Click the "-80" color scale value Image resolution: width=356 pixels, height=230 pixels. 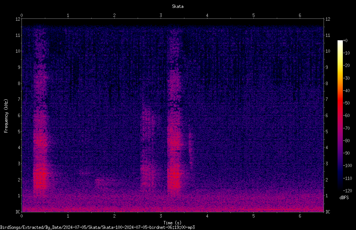347,141
